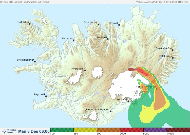Click the Stykkishólmur marker dot
The width and height of the screenshot is (190, 135).
coord(35,62)
